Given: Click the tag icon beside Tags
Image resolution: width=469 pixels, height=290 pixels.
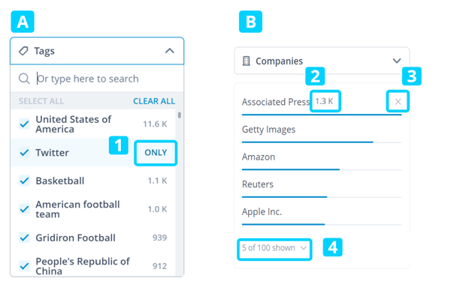Looking at the screenshot, I should click(x=23, y=51).
